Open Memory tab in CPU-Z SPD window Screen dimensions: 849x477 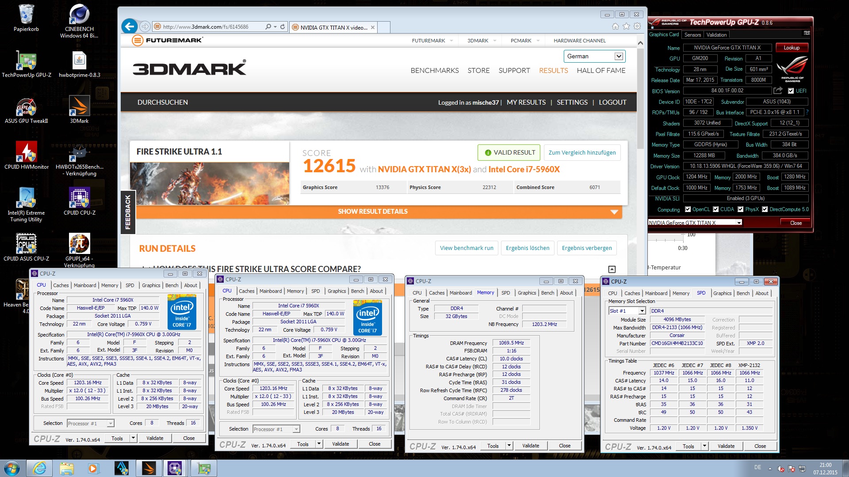point(681,293)
